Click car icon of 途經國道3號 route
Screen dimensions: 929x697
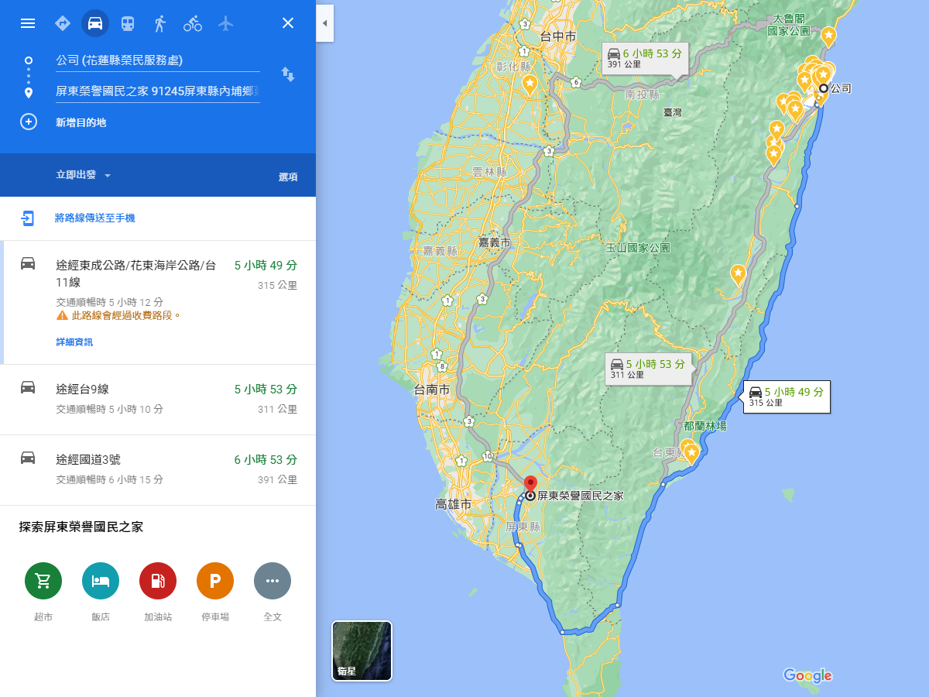(28, 458)
